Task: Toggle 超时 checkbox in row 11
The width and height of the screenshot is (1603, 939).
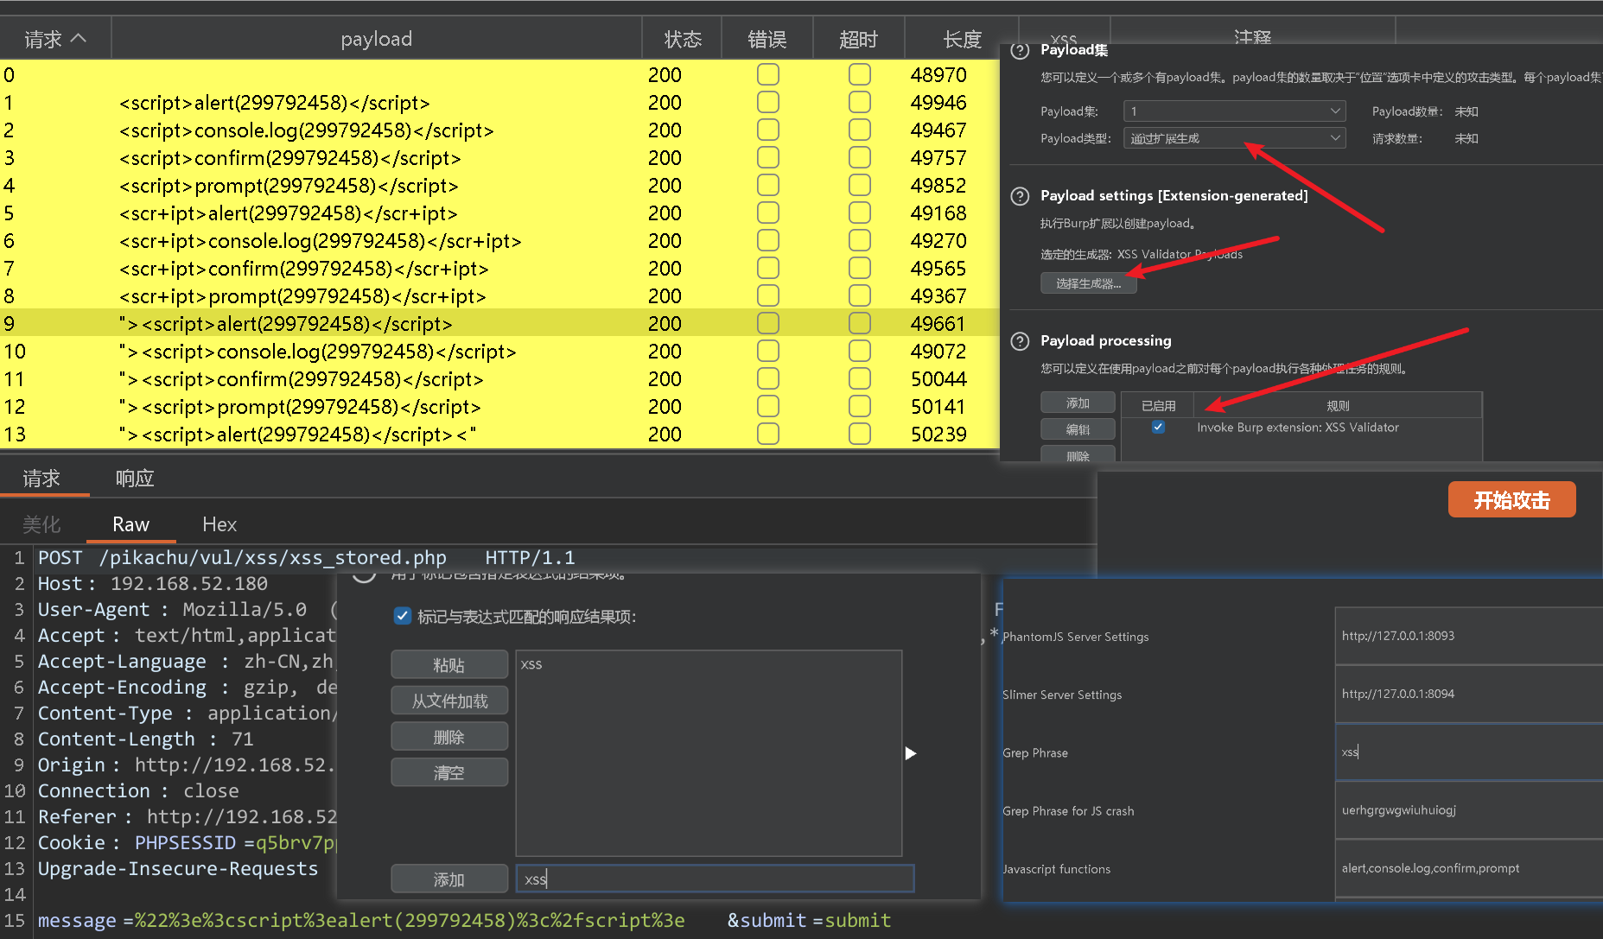Action: pos(860,379)
